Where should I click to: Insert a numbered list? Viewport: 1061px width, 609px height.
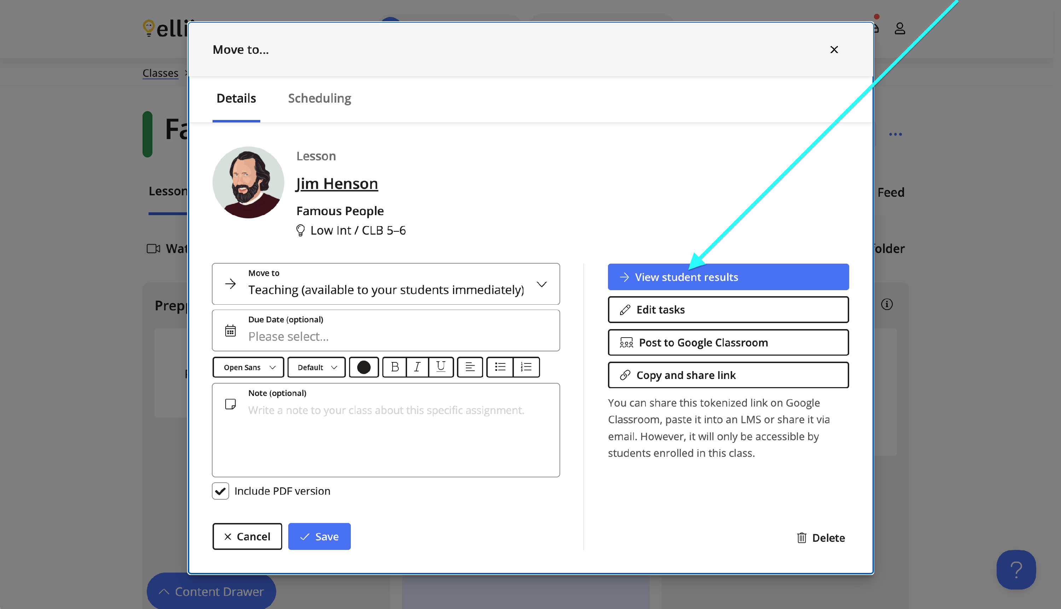526,367
